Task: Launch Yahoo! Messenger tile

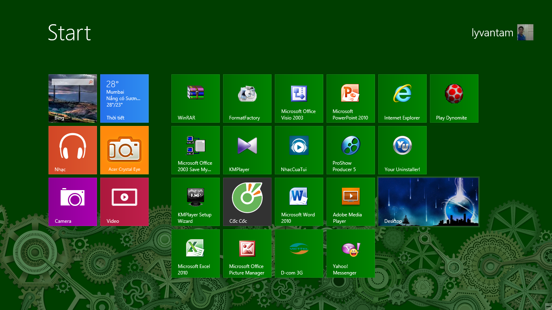Action: [x=351, y=253]
